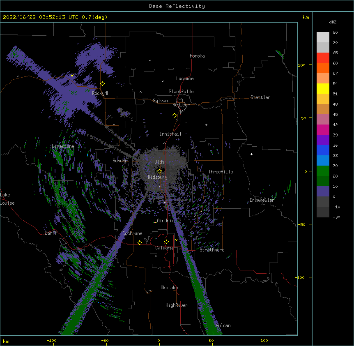Click the 80 value on dBZ legend
The image size is (354, 346).
335,32
